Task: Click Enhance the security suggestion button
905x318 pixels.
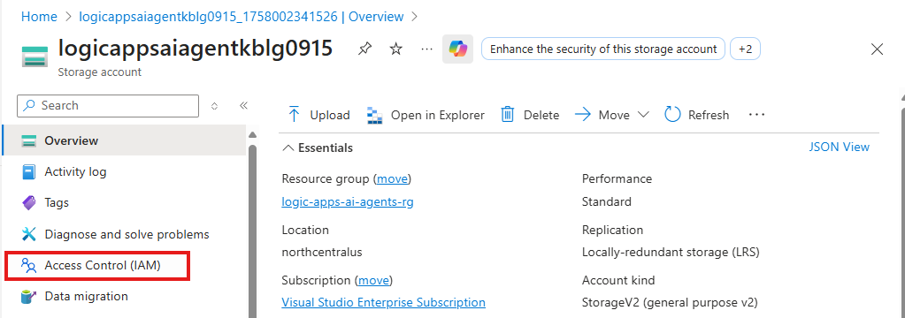Action: (x=603, y=49)
